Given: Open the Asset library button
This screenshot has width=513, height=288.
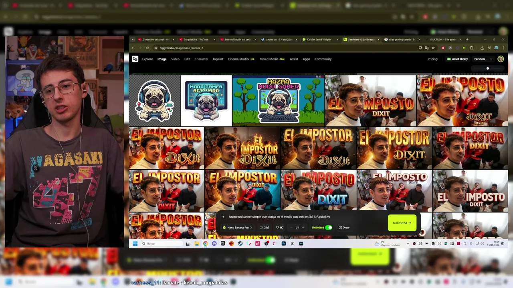Looking at the screenshot, I should coord(457,59).
